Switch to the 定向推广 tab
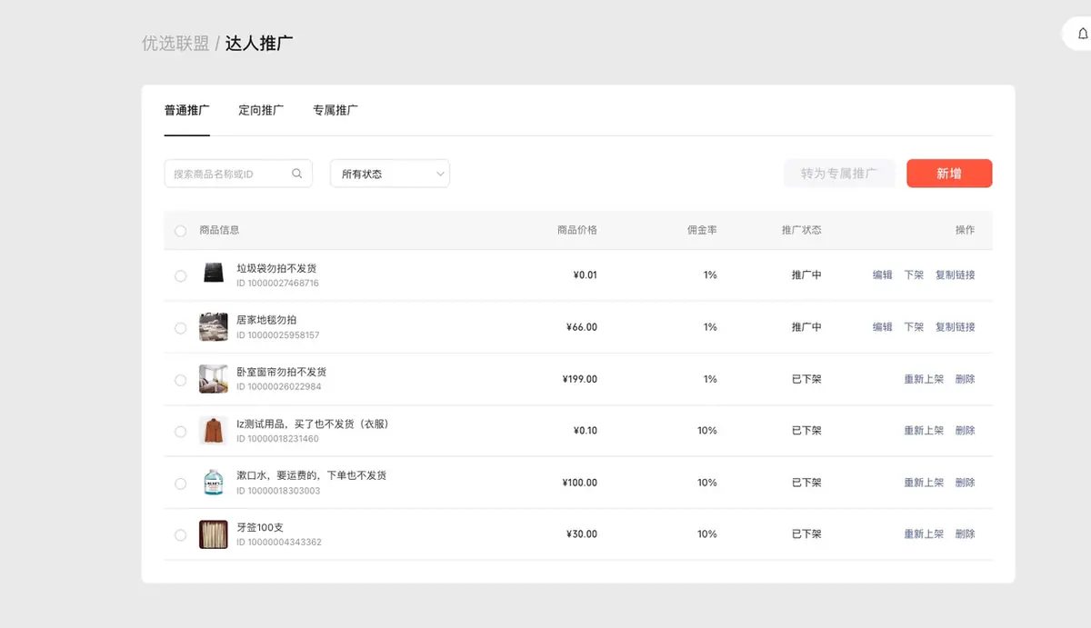Viewport: 1091px width, 628px height. click(261, 110)
